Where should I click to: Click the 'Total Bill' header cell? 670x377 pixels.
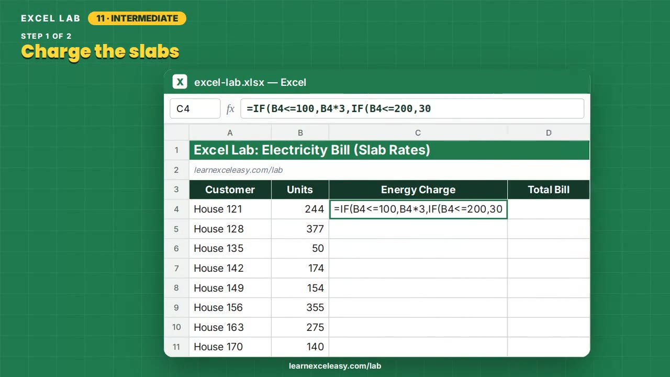tap(549, 190)
